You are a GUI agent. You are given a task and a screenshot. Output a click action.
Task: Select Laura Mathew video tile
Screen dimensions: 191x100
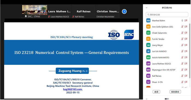pos(59,11)
